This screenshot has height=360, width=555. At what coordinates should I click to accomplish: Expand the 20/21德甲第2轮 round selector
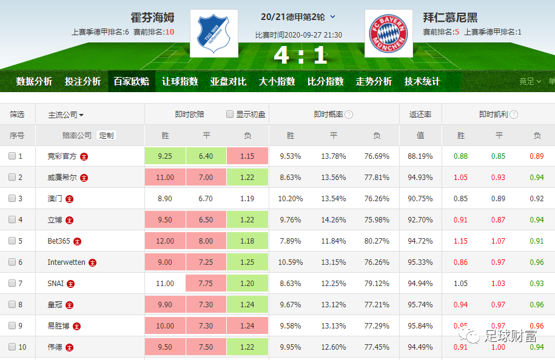[332, 17]
